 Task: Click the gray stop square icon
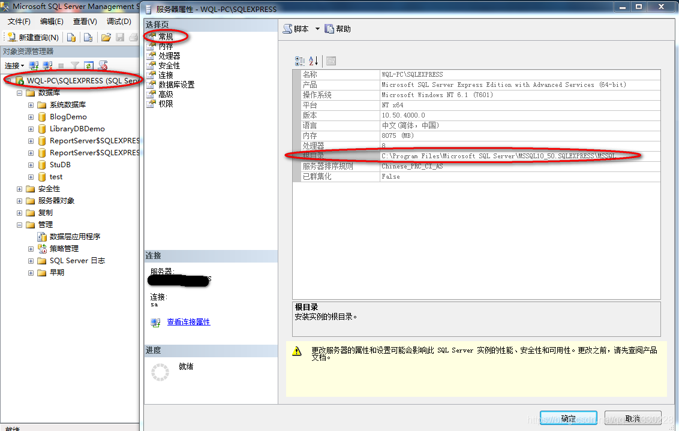point(61,66)
